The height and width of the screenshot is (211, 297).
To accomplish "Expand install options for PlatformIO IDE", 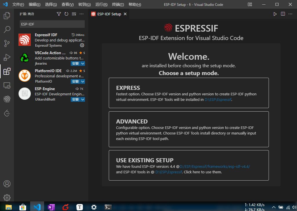I will pyautogui.click(x=83, y=81).
